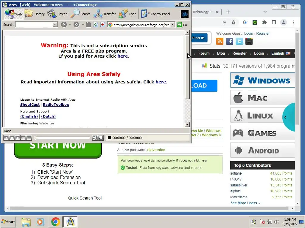The height and width of the screenshot is (228, 305).
Task: Click Play in the Ares media player
Action: click(6, 138)
